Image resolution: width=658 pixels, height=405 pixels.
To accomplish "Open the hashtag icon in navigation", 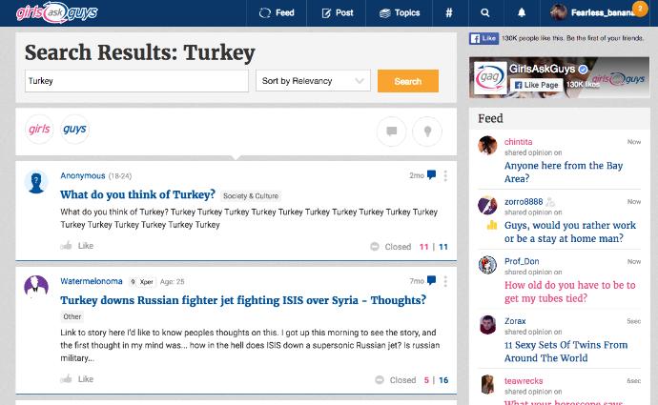I will click(449, 13).
